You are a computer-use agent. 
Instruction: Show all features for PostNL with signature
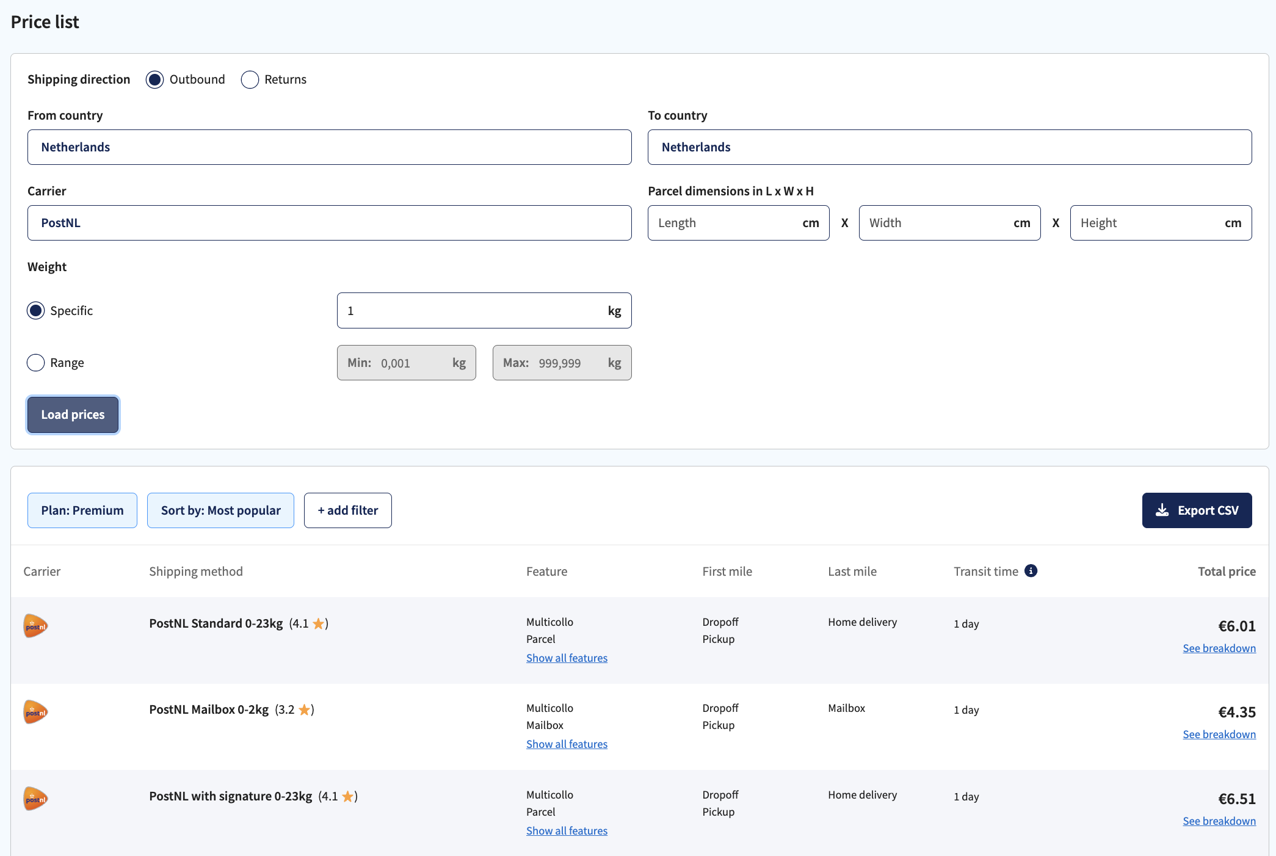click(x=567, y=831)
